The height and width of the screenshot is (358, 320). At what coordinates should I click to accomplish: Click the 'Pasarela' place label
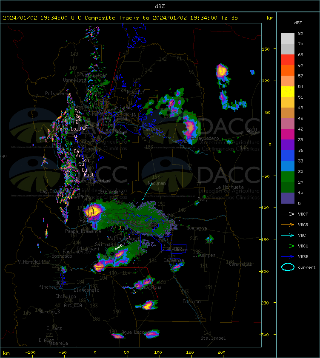pyautogui.click(x=57, y=343)
